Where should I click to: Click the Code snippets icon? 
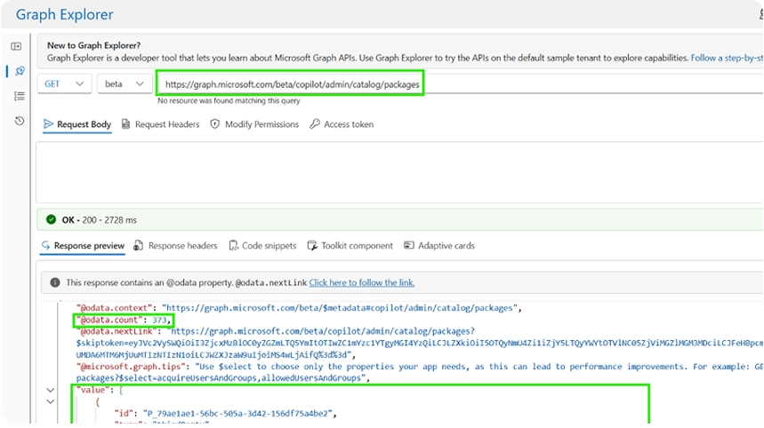click(x=234, y=245)
